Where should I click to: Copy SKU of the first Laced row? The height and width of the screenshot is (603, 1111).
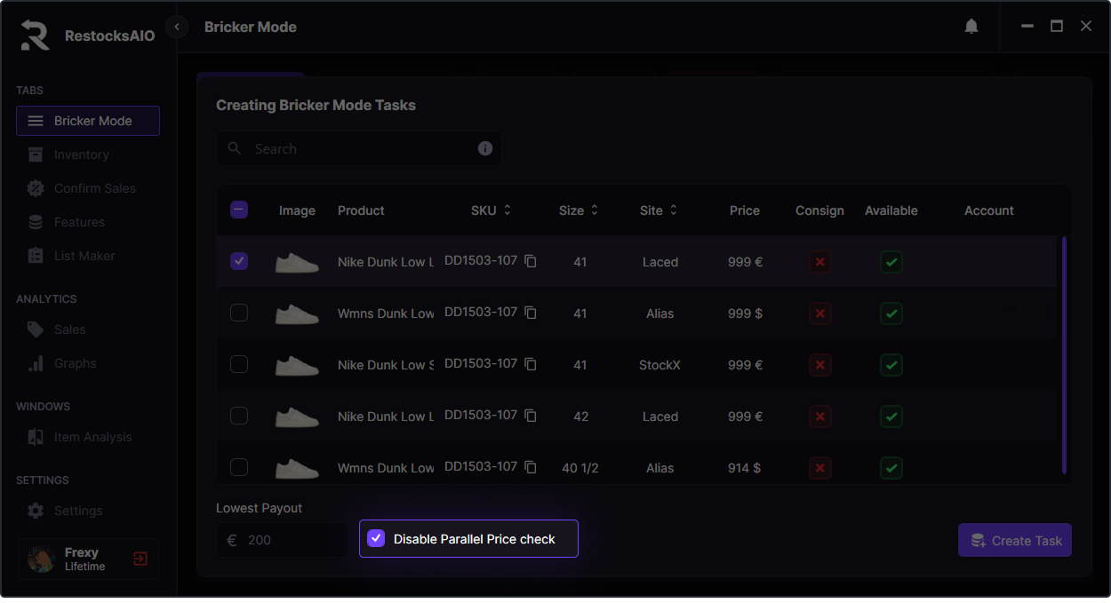(x=531, y=261)
